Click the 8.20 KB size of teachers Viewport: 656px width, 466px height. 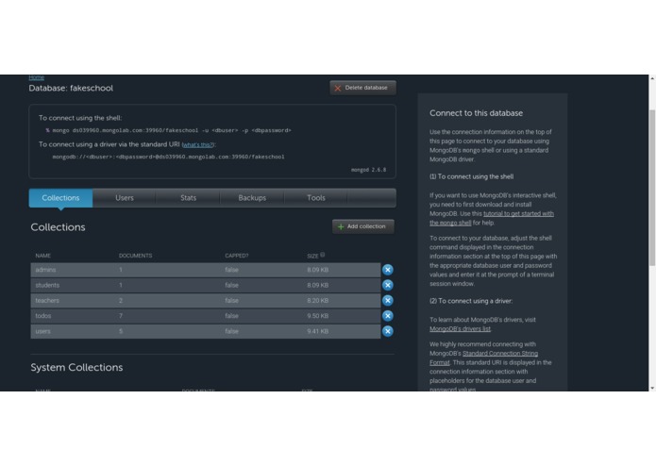pyautogui.click(x=317, y=301)
